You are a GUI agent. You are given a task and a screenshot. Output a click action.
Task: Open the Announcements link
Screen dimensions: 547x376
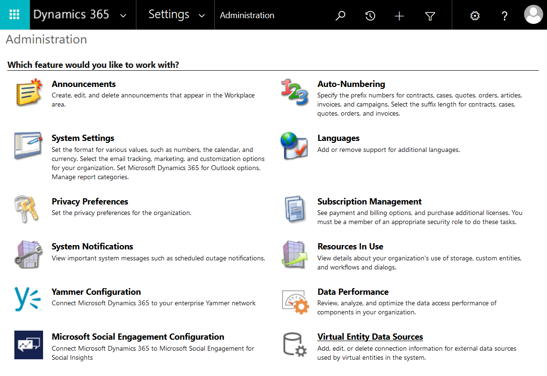[x=84, y=84]
